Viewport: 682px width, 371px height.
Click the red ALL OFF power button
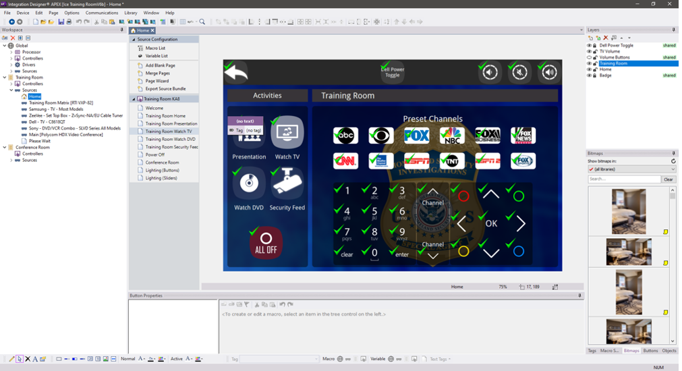[266, 243]
